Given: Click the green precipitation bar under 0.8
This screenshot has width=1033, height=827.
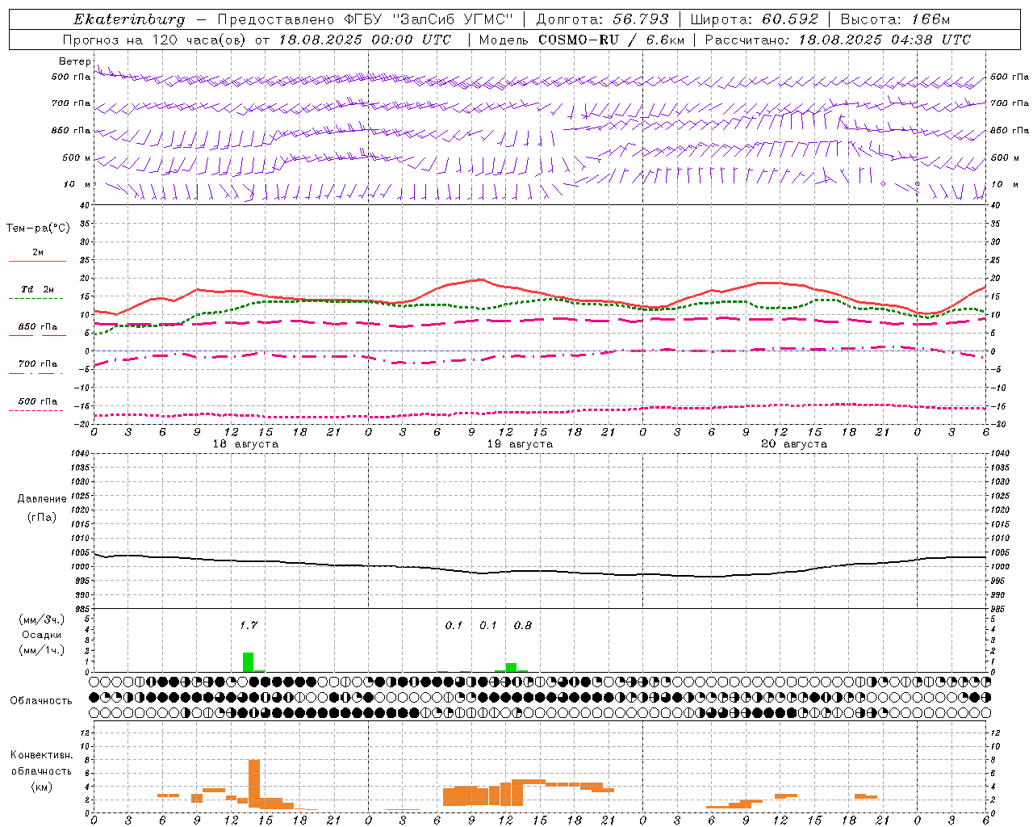Looking at the screenshot, I should click(x=511, y=667).
